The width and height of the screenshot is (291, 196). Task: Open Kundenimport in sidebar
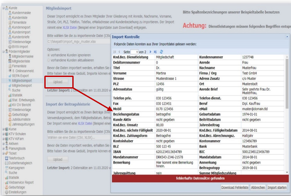pos(19,32)
